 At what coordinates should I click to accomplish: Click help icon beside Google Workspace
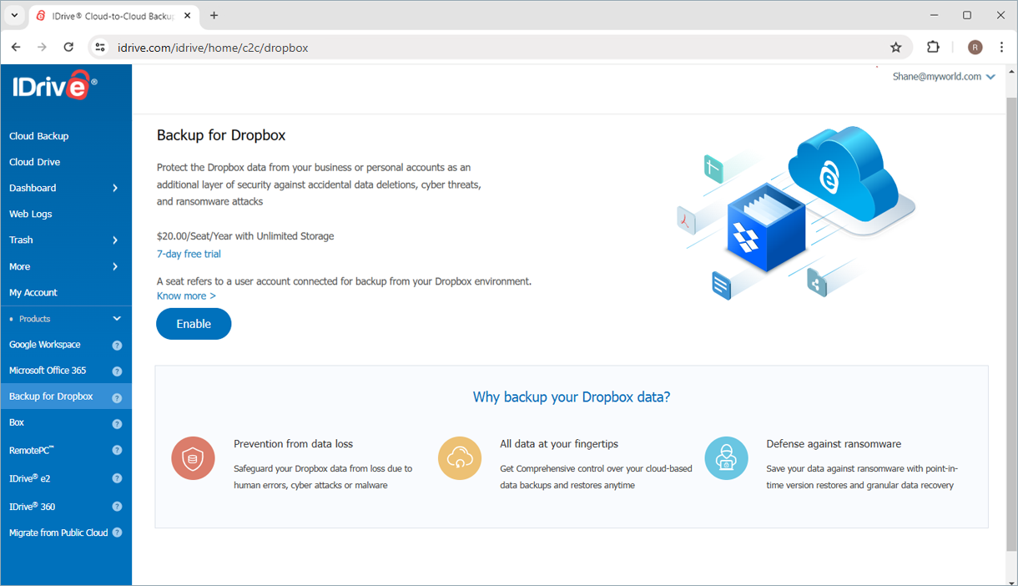coord(117,345)
